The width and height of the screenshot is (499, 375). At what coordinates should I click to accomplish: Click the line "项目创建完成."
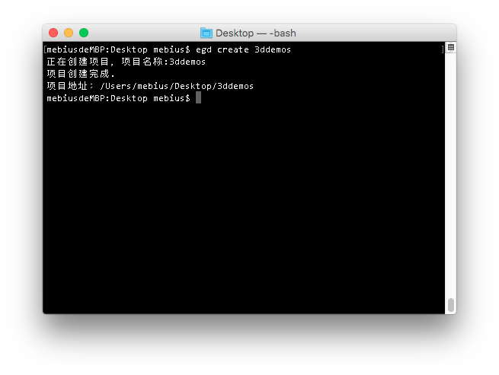tap(81, 74)
